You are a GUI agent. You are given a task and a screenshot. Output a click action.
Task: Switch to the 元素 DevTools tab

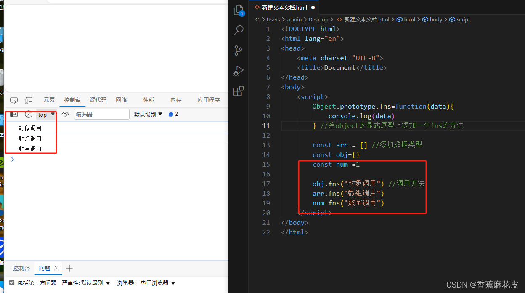pos(49,100)
